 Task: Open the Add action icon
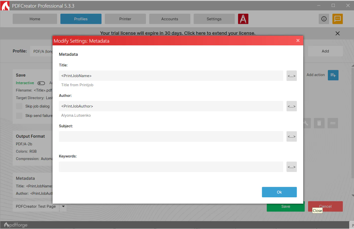click(x=333, y=75)
